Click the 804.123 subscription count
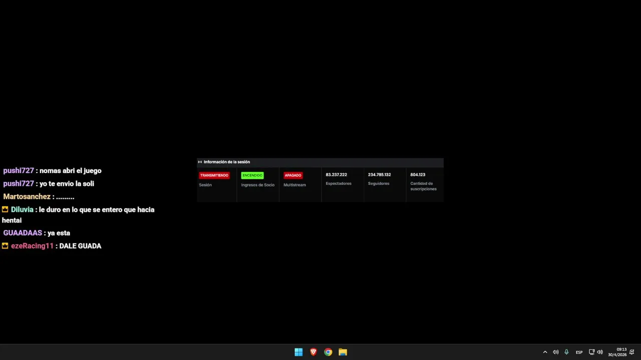Screen dimensions: 641x360 pos(418,175)
